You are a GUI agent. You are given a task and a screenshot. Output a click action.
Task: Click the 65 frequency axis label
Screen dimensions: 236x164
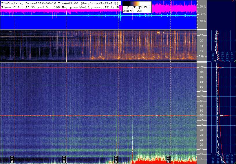pyautogui.click(x=201, y=101)
